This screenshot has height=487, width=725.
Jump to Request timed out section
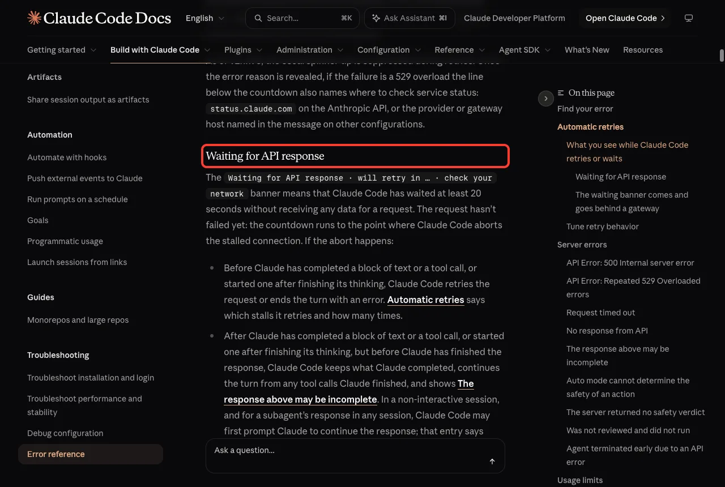pos(601,313)
